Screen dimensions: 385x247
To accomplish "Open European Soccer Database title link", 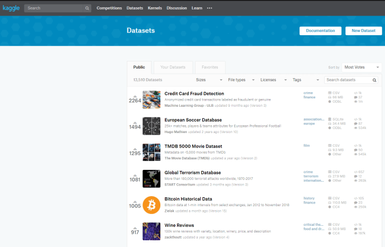I will pos(193,120).
